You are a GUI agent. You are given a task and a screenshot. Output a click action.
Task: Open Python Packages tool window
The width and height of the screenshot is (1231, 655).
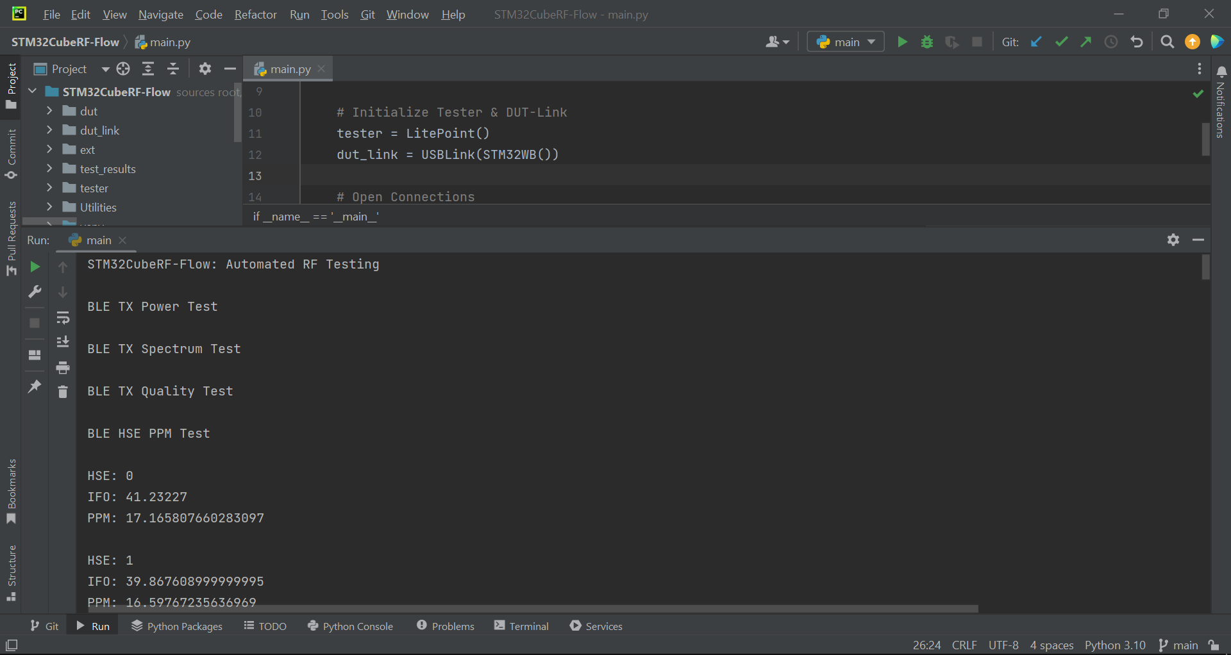pyautogui.click(x=177, y=626)
